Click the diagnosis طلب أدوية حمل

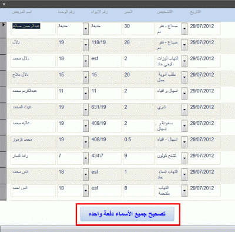click(x=167, y=77)
